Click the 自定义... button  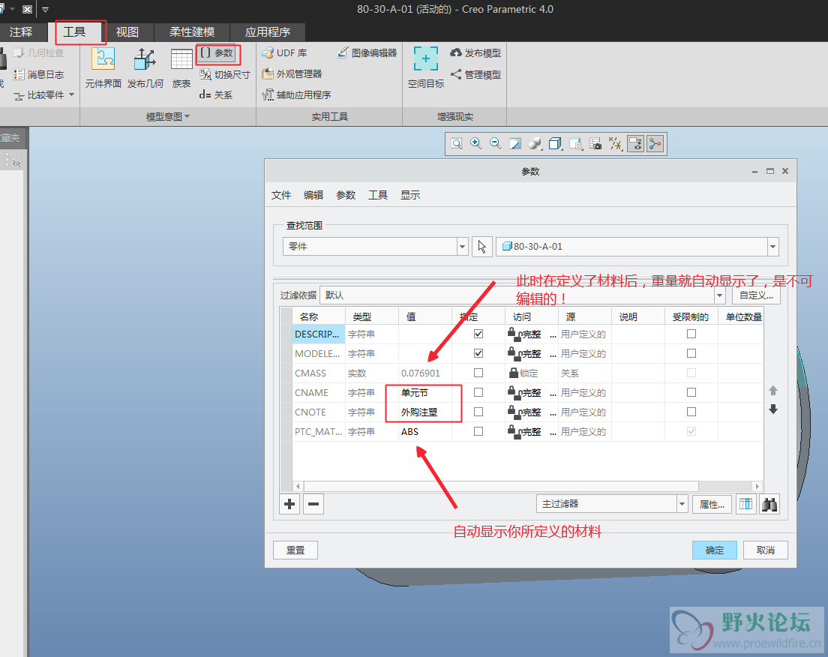click(756, 295)
